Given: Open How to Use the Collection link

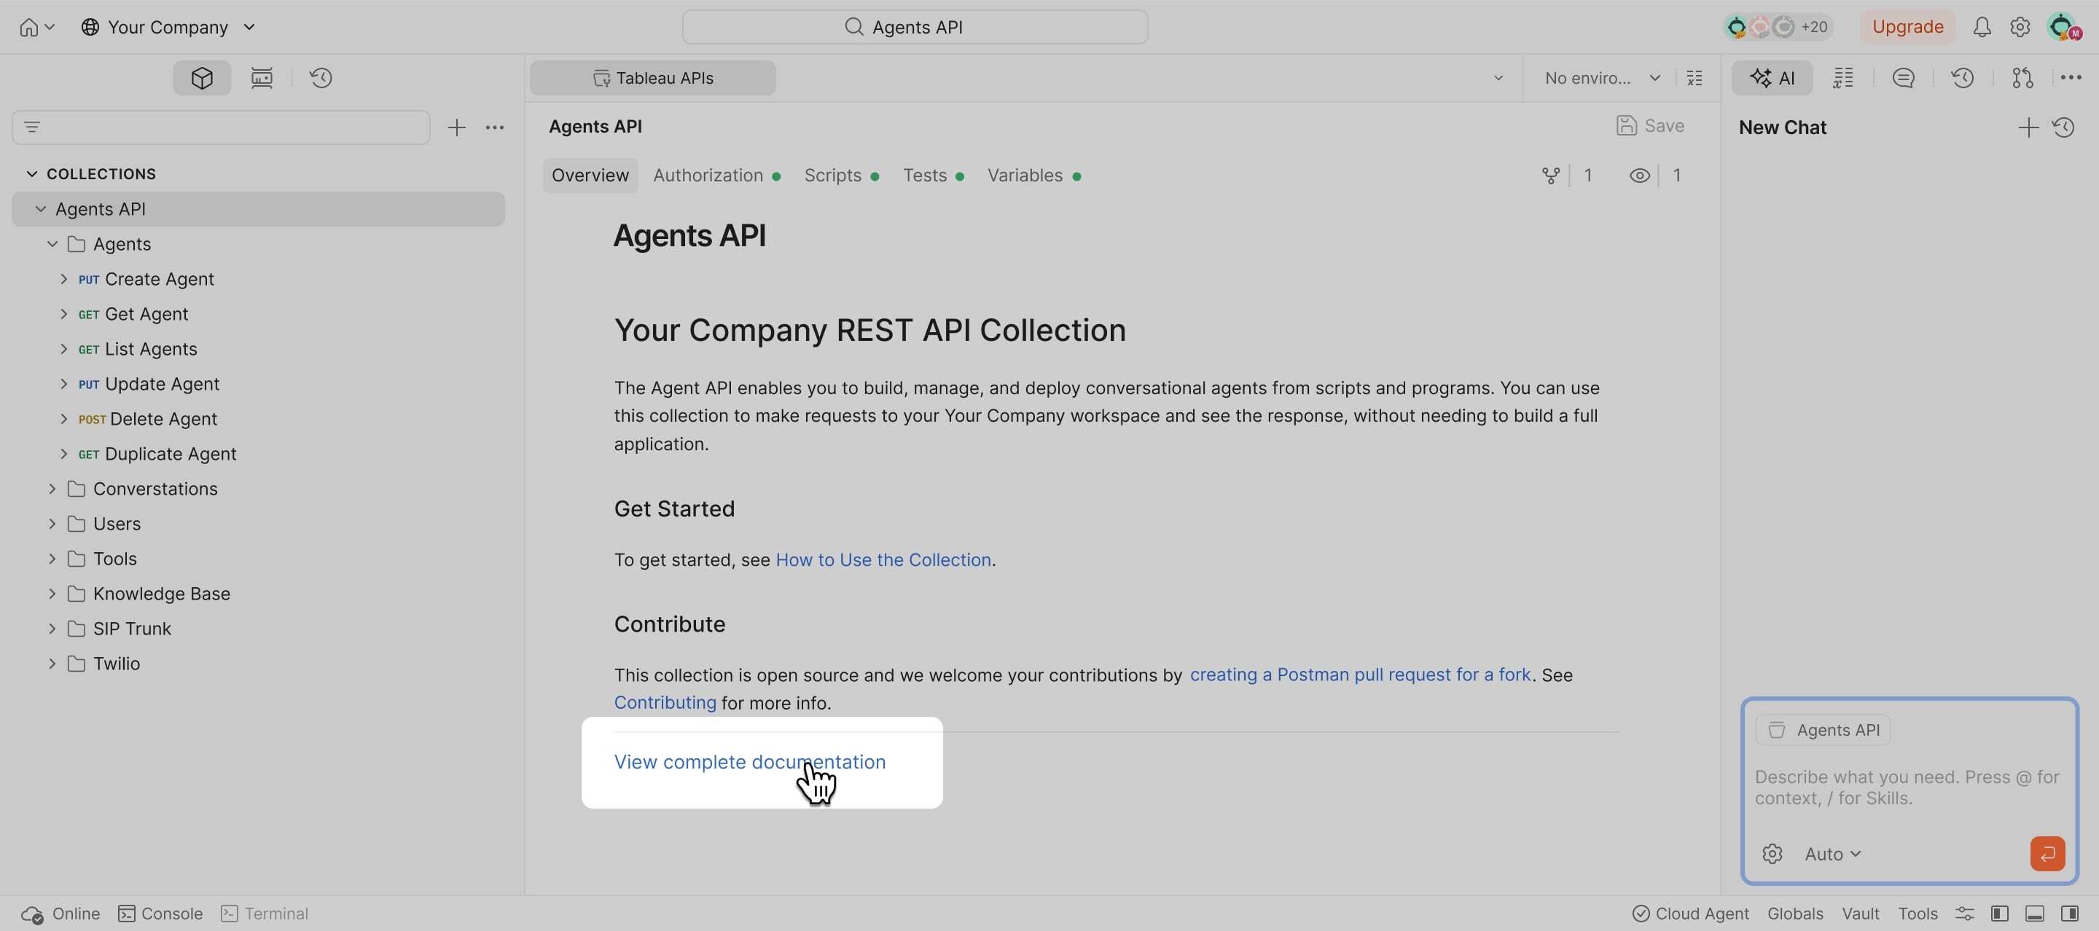Looking at the screenshot, I should coord(883,560).
